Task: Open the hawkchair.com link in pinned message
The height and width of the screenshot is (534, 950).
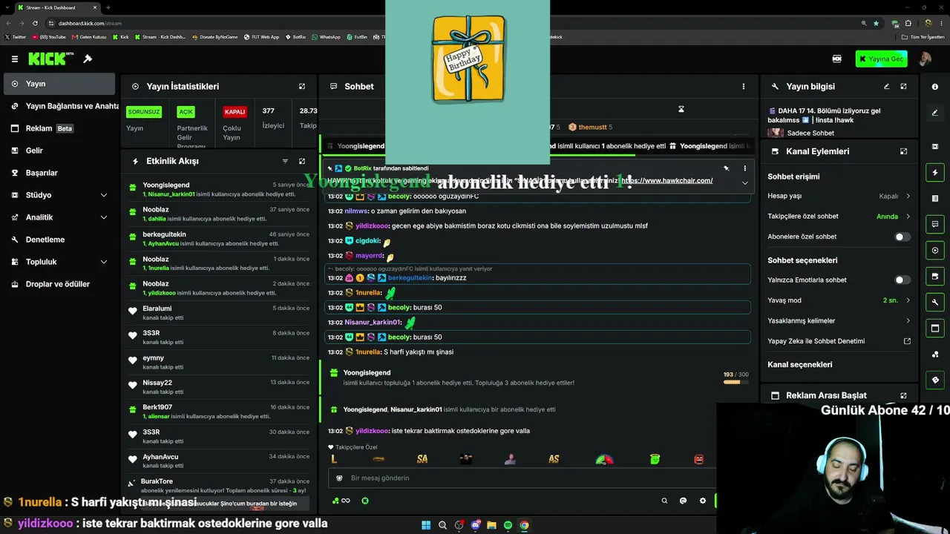Action: tap(666, 180)
